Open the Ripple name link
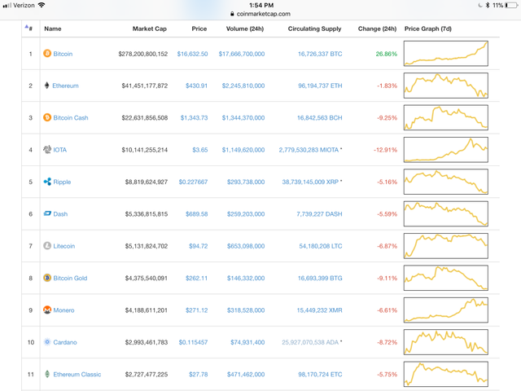This screenshot has height=391, width=521. (x=62, y=182)
